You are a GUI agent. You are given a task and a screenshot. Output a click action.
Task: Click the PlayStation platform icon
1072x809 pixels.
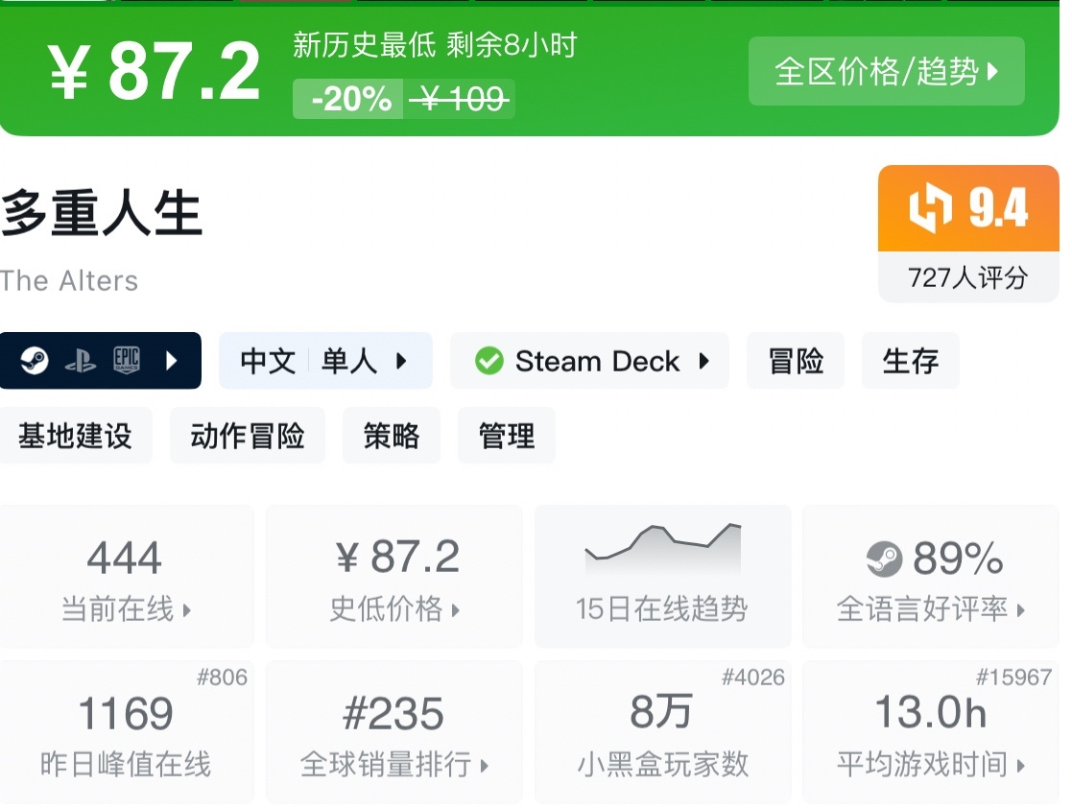tap(81, 361)
